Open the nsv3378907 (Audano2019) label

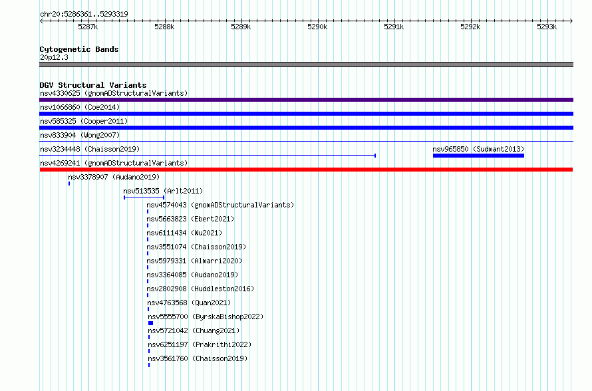tap(114, 177)
